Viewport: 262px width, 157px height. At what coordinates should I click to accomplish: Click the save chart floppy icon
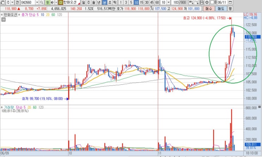click(202, 2)
